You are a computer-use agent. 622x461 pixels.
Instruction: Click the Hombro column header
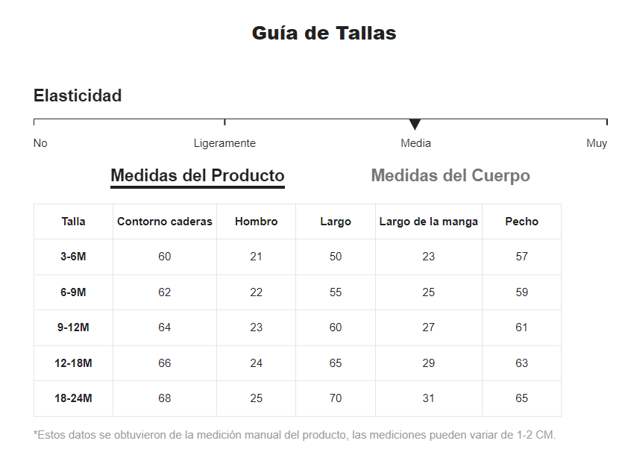tap(256, 222)
